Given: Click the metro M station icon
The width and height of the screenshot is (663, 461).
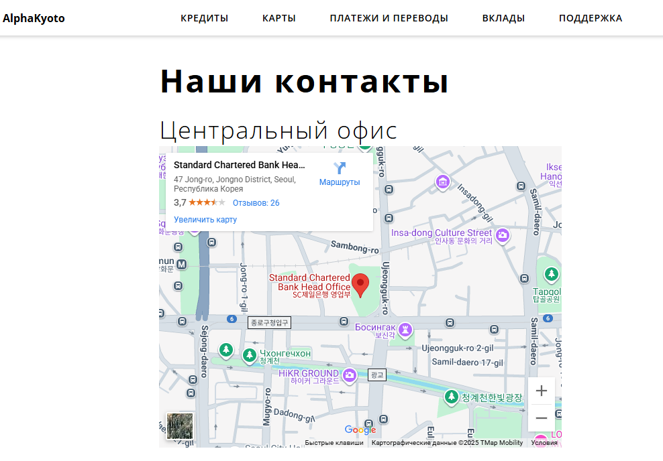Looking at the screenshot, I should [x=181, y=264].
